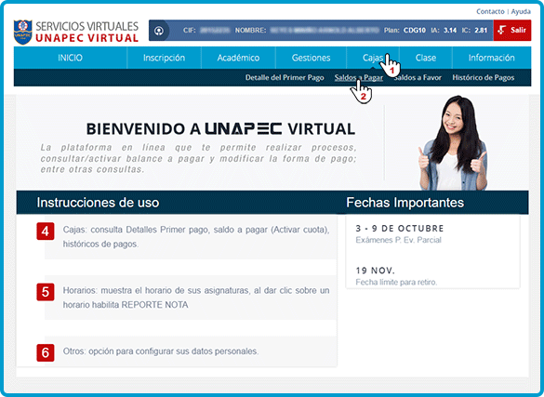Viewport: 544px width, 397px height.
Task: Click the platform description paragraph
Action: click(198, 158)
